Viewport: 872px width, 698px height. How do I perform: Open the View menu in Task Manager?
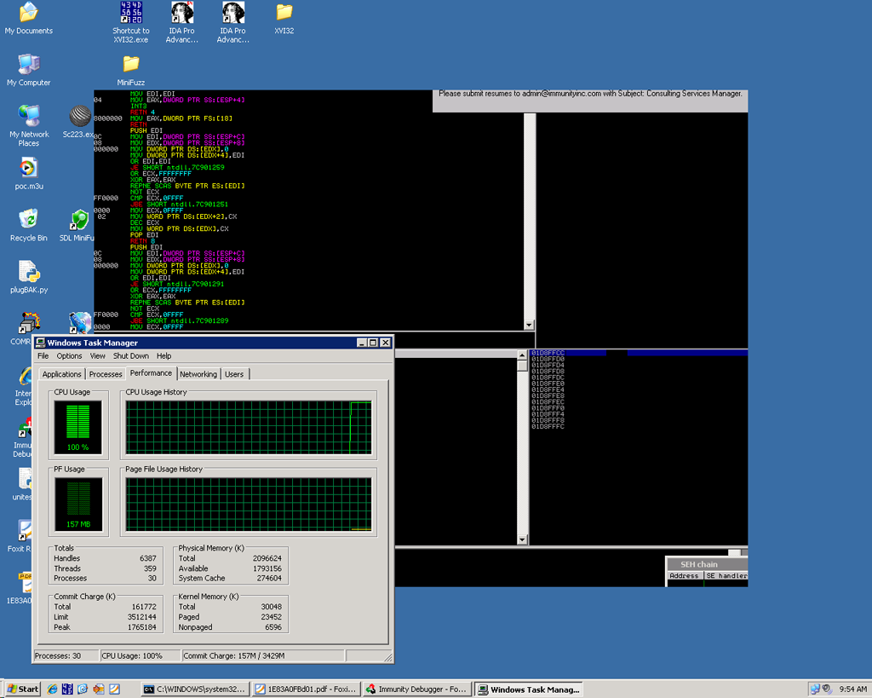(x=97, y=355)
